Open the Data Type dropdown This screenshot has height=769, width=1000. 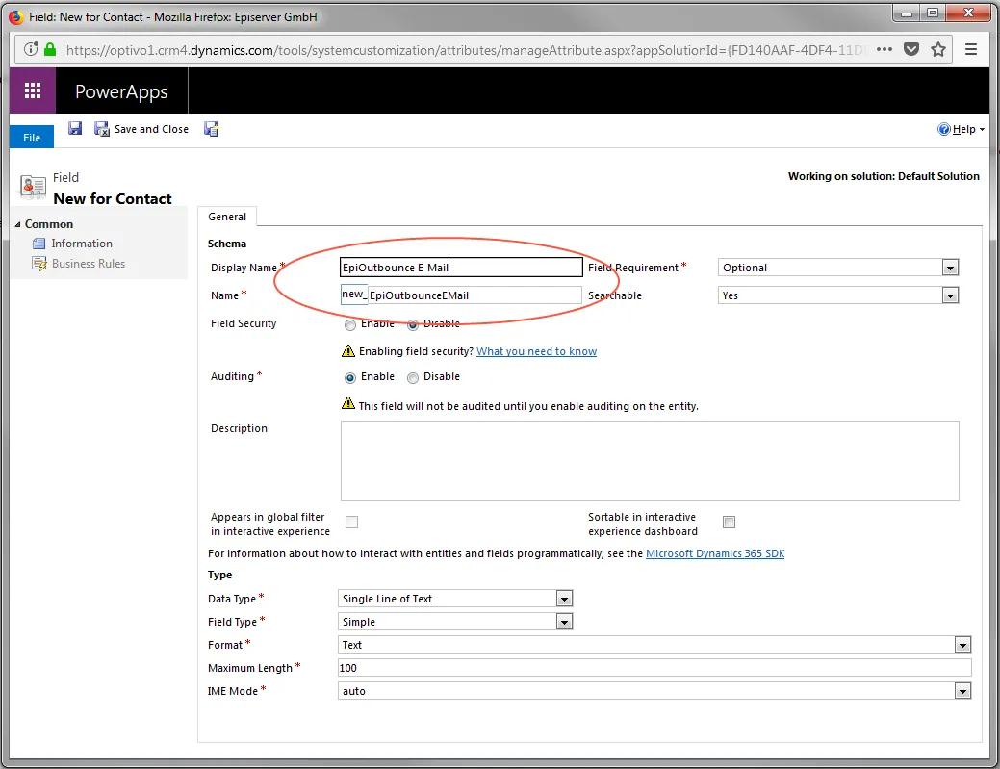pos(454,598)
